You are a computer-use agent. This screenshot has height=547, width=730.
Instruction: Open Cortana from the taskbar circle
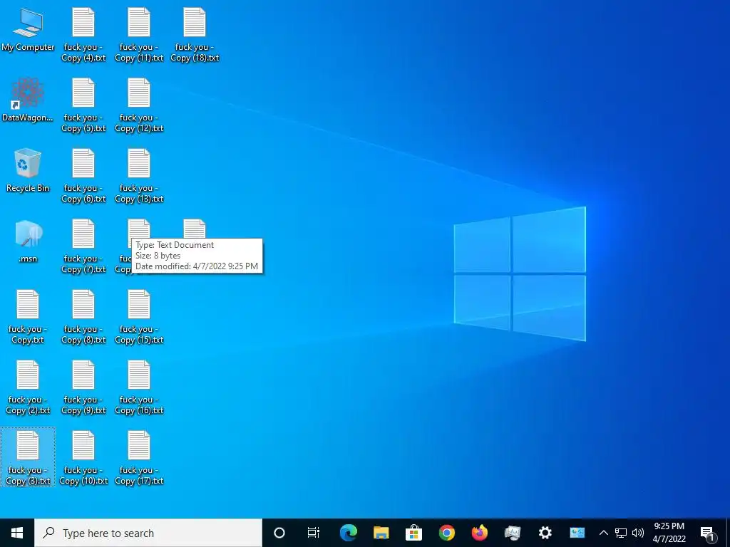(x=279, y=533)
